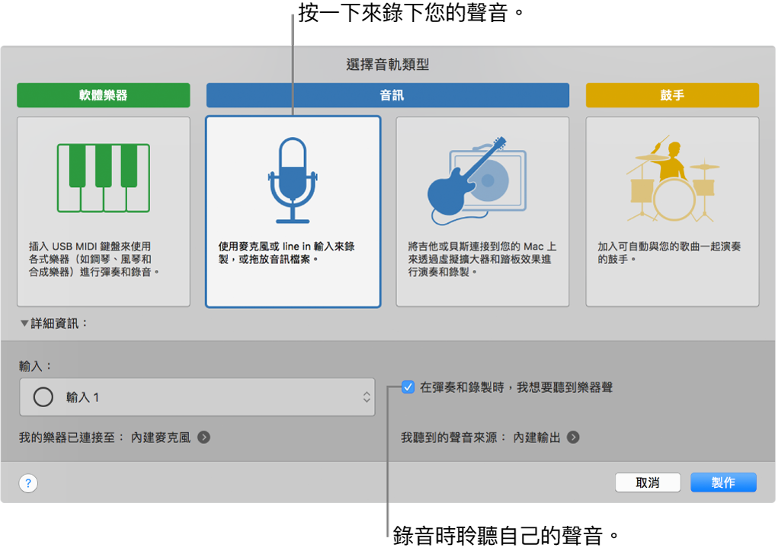
Task: Choose the piano keyboard Software Instrument icon
Action: point(103,177)
